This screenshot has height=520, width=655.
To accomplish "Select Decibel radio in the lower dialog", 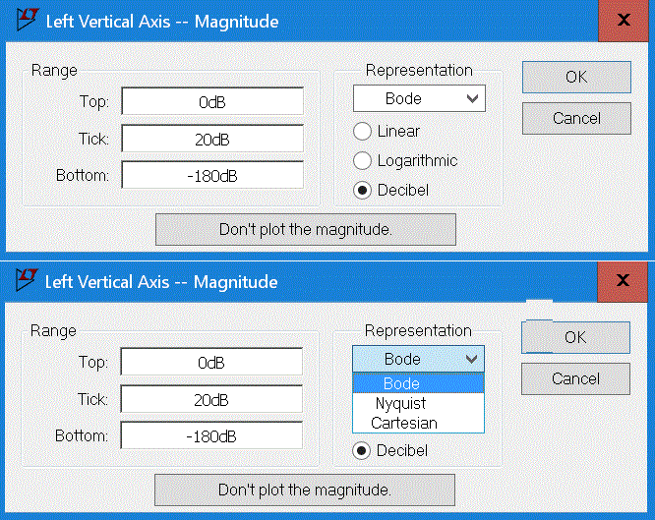I will [362, 450].
